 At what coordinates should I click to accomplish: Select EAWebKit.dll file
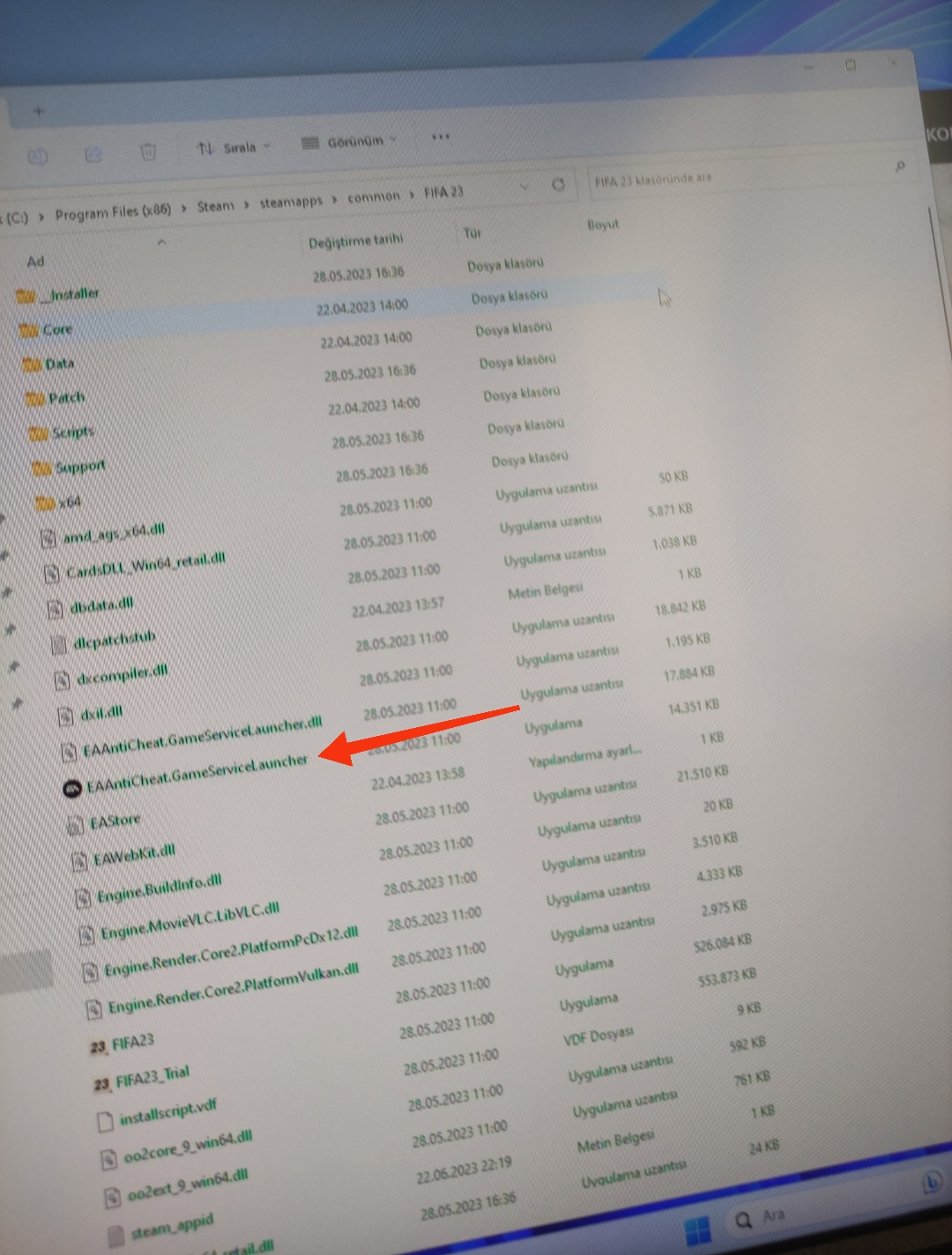[x=124, y=855]
